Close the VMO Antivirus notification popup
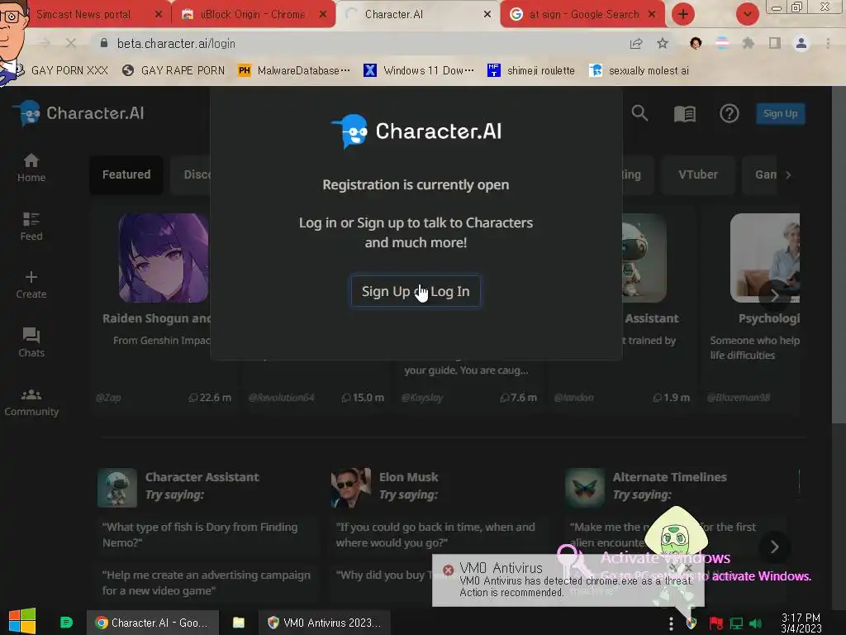The height and width of the screenshot is (635, 846). (x=688, y=567)
